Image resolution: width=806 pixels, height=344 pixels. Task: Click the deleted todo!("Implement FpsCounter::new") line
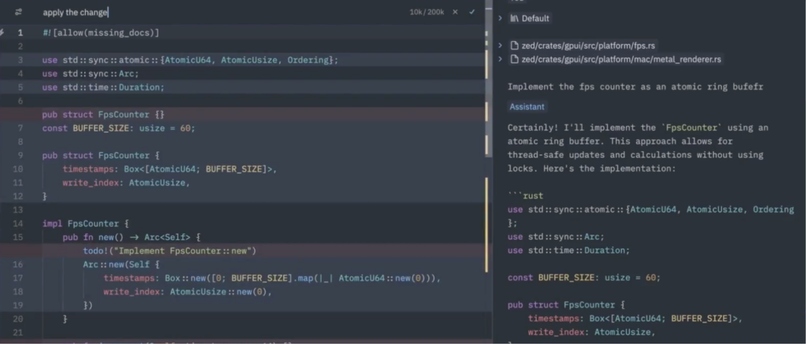coord(170,251)
